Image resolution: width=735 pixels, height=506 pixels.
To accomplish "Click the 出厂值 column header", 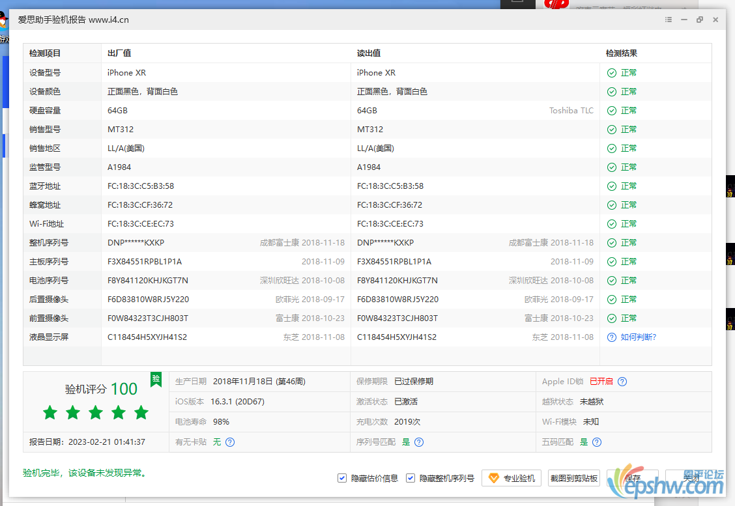I will click(x=119, y=53).
